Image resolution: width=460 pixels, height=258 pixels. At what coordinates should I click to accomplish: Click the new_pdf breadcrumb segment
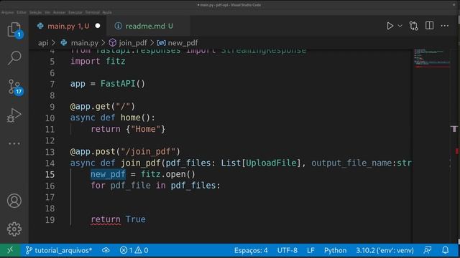[x=178, y=43]
